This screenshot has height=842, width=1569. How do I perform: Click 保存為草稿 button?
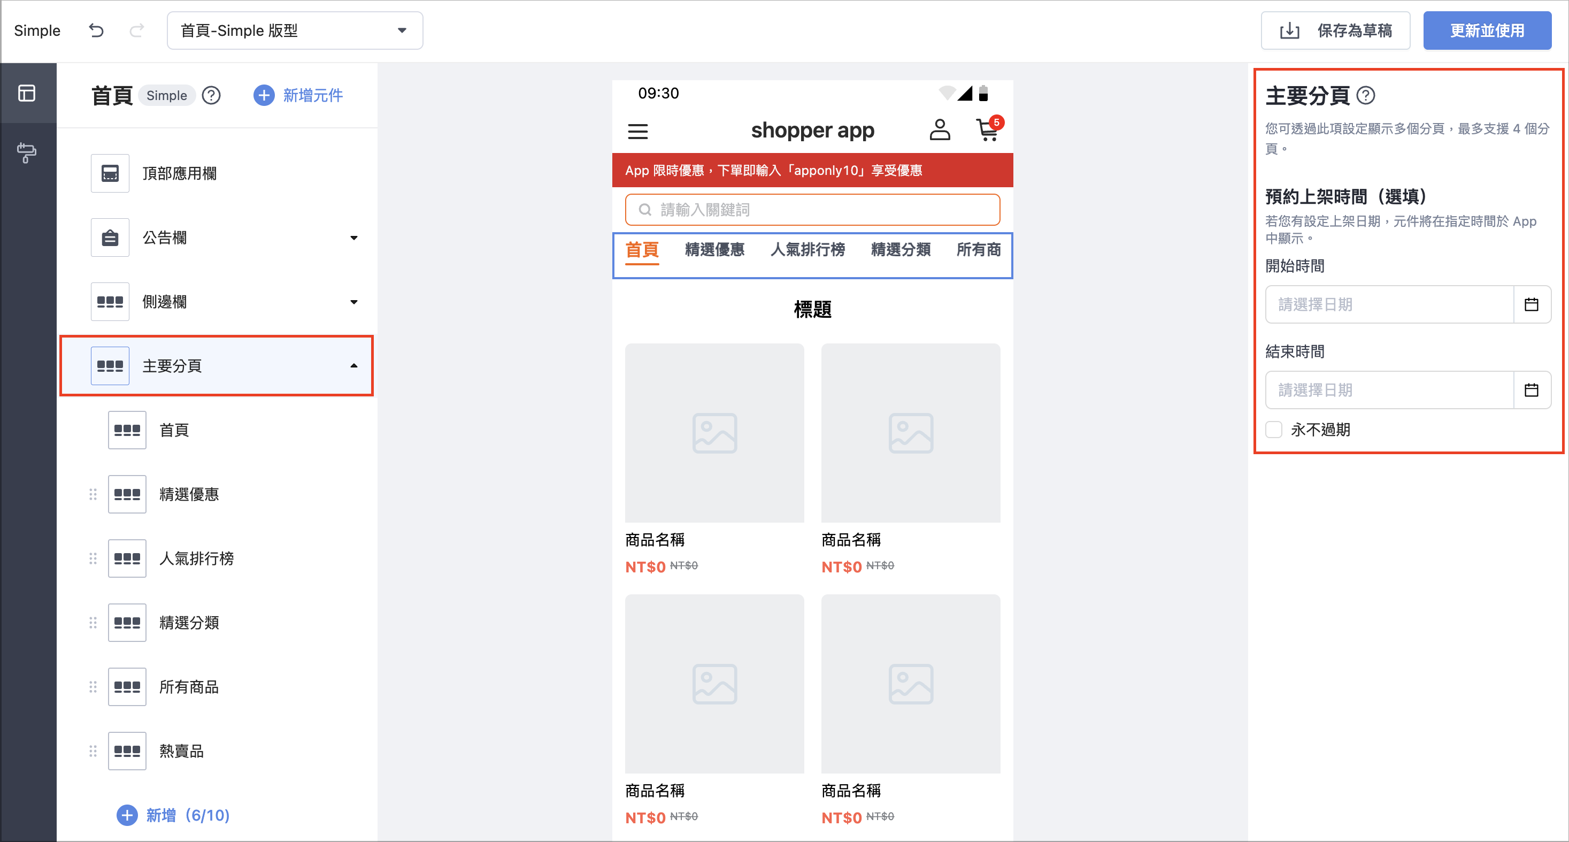1335,30
